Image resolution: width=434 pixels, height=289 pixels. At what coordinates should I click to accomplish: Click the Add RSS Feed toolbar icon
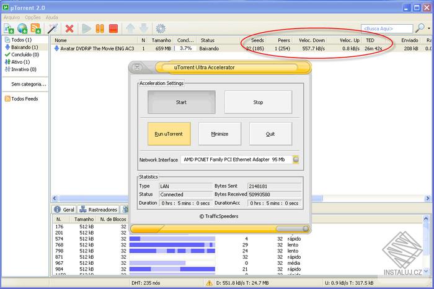[36, 28]
